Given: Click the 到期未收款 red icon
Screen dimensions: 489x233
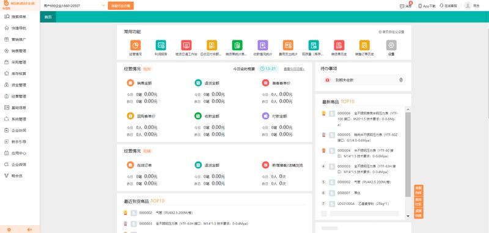Looking at the screenshot, I should pyautogui.click(x=328, y=80).
